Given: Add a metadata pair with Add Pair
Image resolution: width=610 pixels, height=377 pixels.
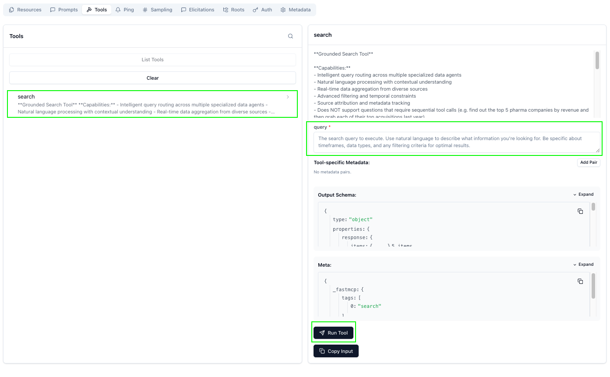Looking at the screenshot, I should 588,162.
